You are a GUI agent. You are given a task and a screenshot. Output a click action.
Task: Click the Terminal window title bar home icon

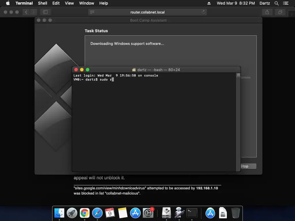click(134, 70)
